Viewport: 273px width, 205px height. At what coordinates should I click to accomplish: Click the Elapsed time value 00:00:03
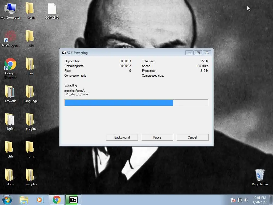[125, 61]
